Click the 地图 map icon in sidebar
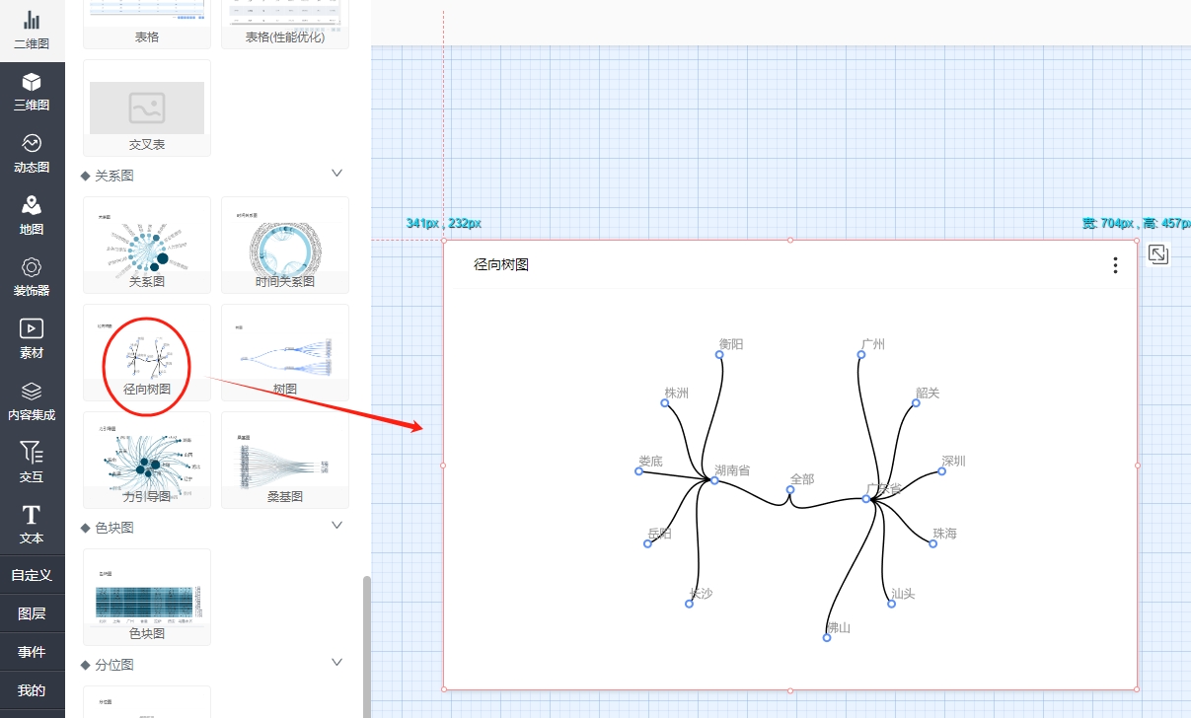The height and width of the screenshot is (718, 1191). (x=32, y=215)
